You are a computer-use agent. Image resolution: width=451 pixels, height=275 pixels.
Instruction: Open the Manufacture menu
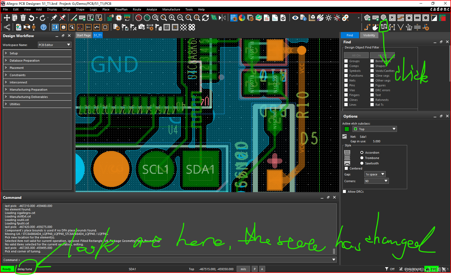(x=171, y=9)
